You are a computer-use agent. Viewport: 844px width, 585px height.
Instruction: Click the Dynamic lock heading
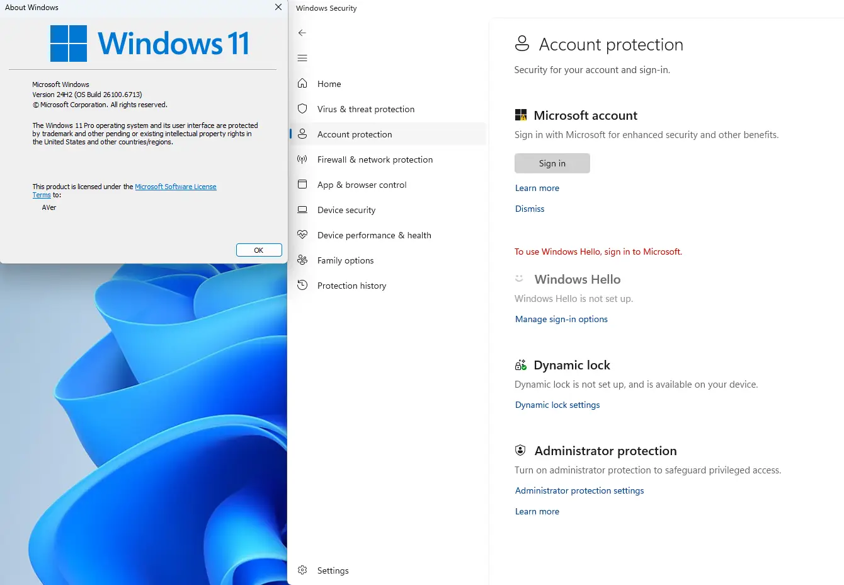(x=572, y=365)
